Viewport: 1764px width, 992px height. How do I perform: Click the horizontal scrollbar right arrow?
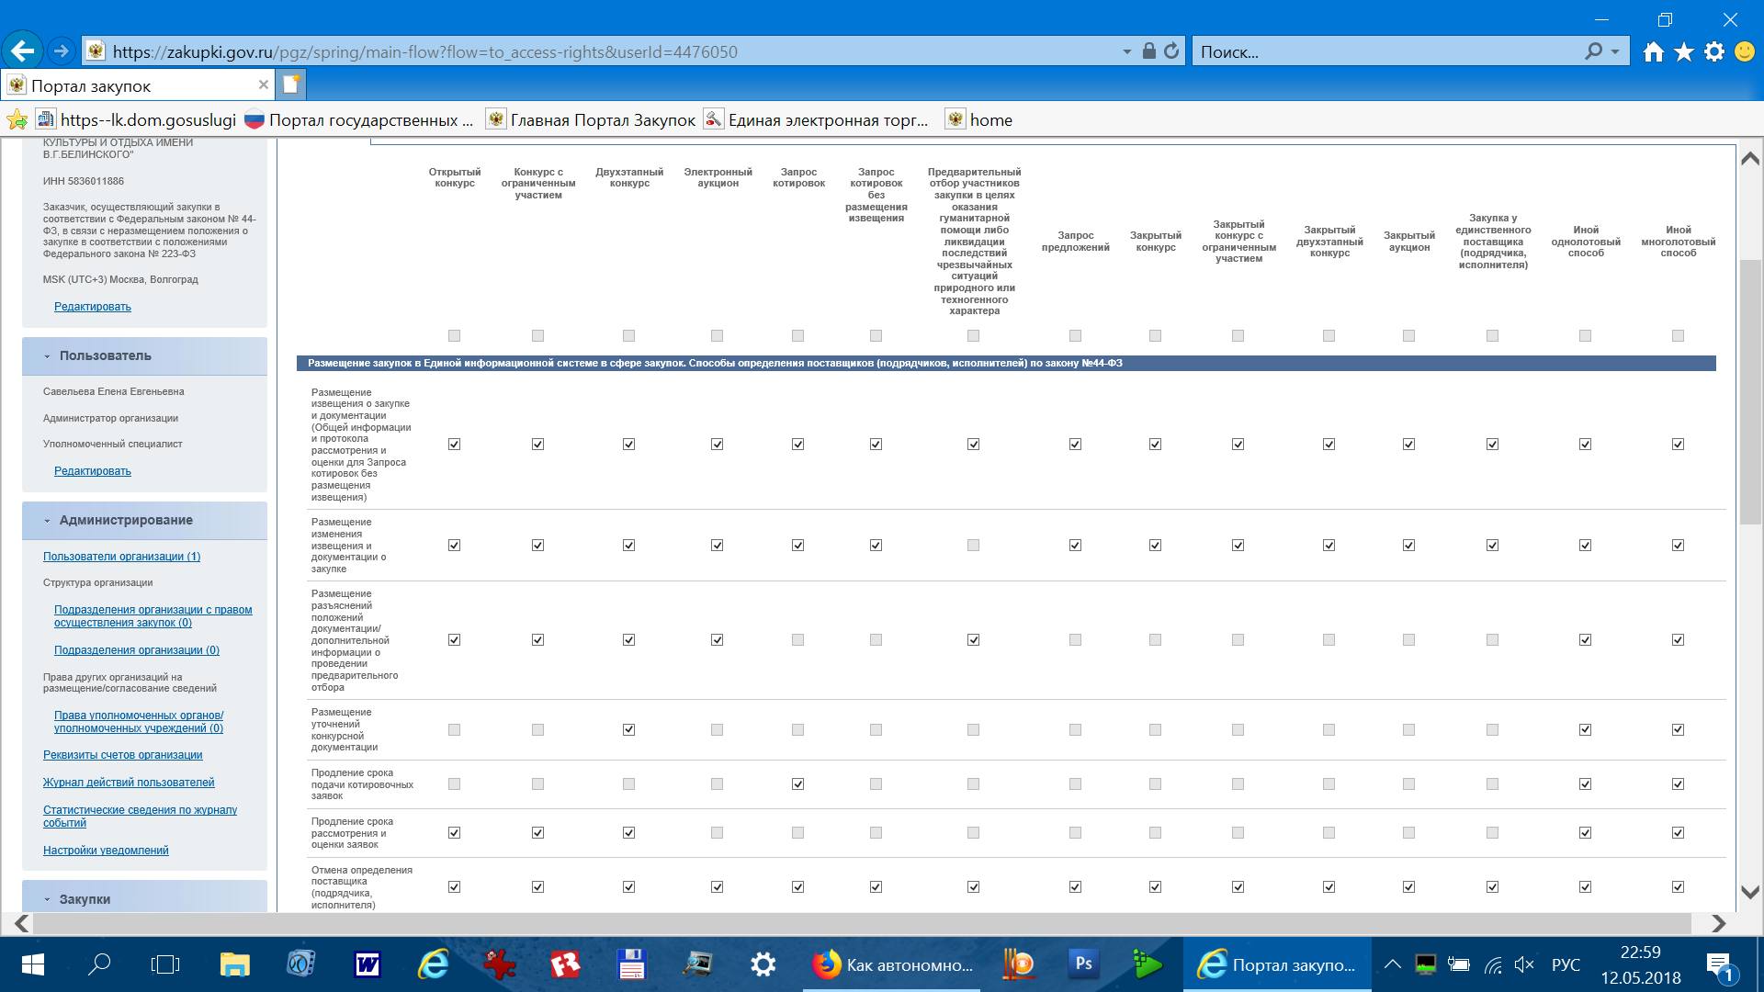click(1718, 923)
